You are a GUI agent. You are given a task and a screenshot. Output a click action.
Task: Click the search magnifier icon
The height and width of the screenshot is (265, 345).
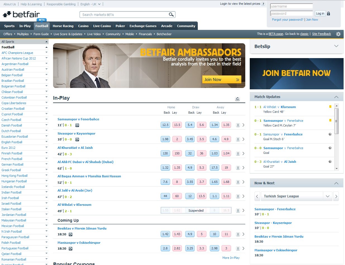171,15
